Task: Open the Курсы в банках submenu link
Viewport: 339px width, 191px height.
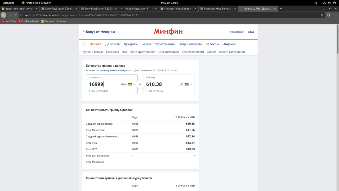Action: click(x=93, y=52)
